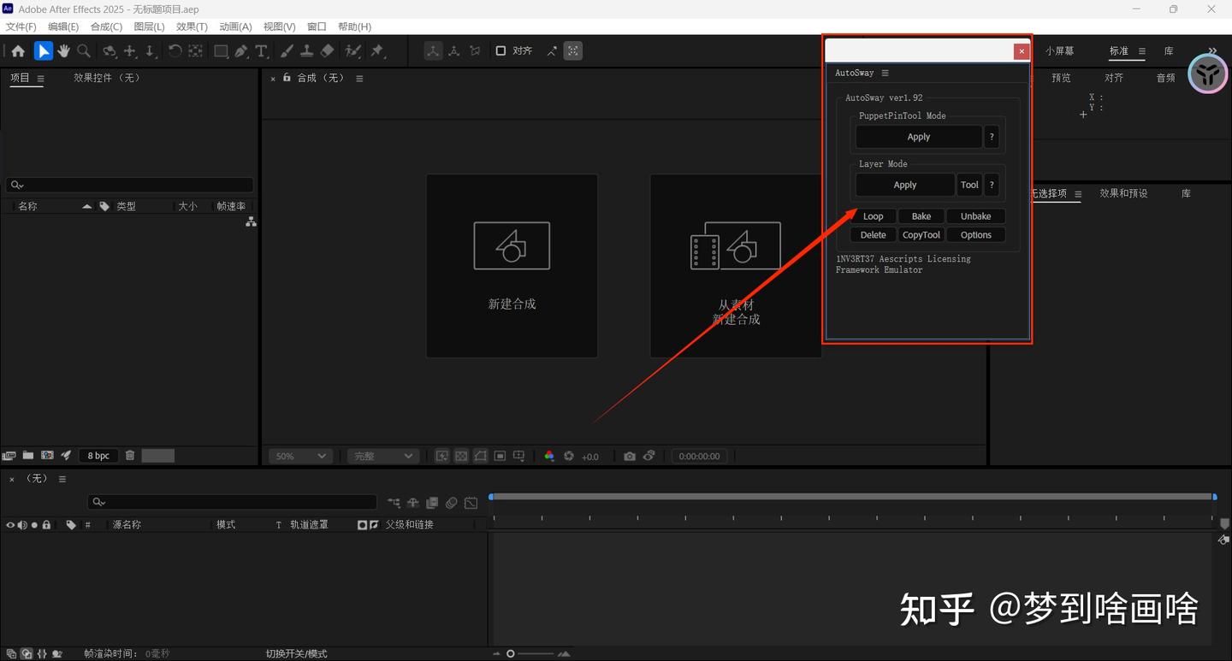Select the Pen tool
This screenshot has height=661, width=1232.
(241, 51)
